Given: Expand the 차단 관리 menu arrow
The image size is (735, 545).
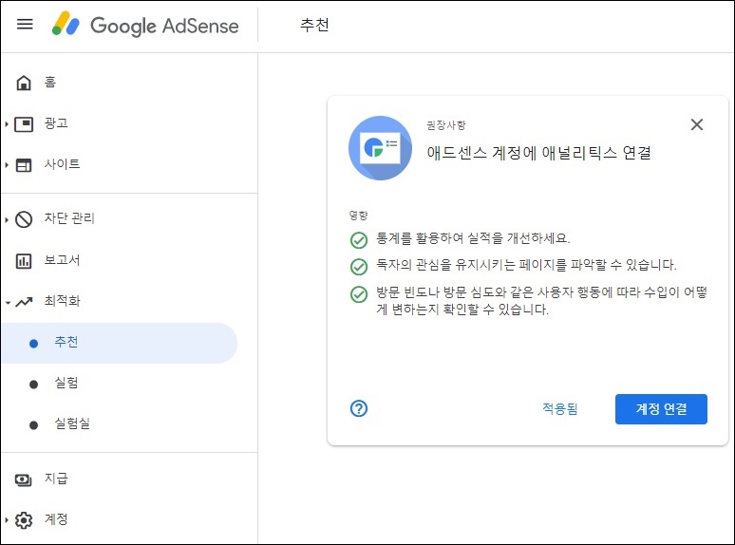Looking at the screenshot, I should coord(7,218).
